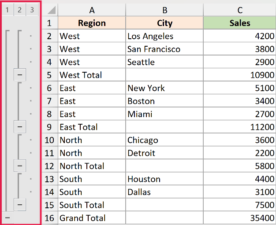Select the 3400 sales cell
Image resolution: width=276 pixels, height=225 pixels.
(240, 101)
